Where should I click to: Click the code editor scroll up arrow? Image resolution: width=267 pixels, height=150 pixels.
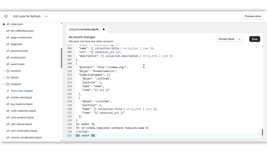[262, 46]
